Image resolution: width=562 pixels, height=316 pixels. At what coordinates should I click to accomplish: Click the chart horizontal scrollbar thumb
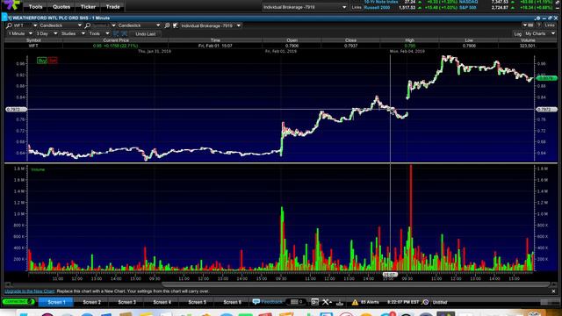[x=356, y=284]
